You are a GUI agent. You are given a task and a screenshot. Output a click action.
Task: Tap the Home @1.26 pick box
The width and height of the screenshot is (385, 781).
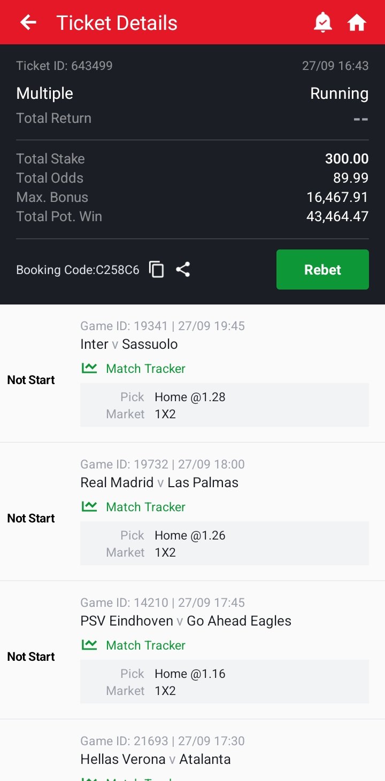click(x=224, y=543)
